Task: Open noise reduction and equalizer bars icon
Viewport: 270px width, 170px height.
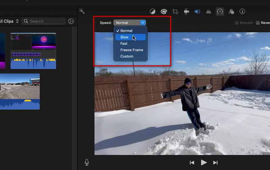Action: coord(209,11)
